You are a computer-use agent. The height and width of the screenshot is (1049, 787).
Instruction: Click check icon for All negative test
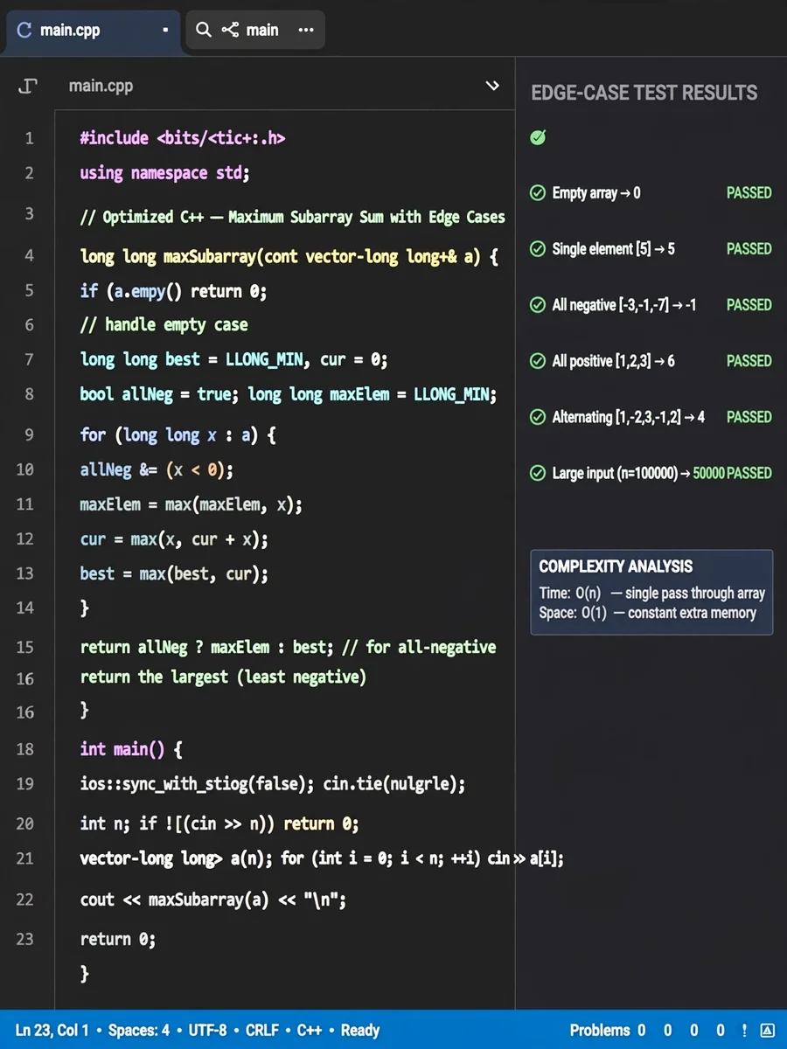538,305
